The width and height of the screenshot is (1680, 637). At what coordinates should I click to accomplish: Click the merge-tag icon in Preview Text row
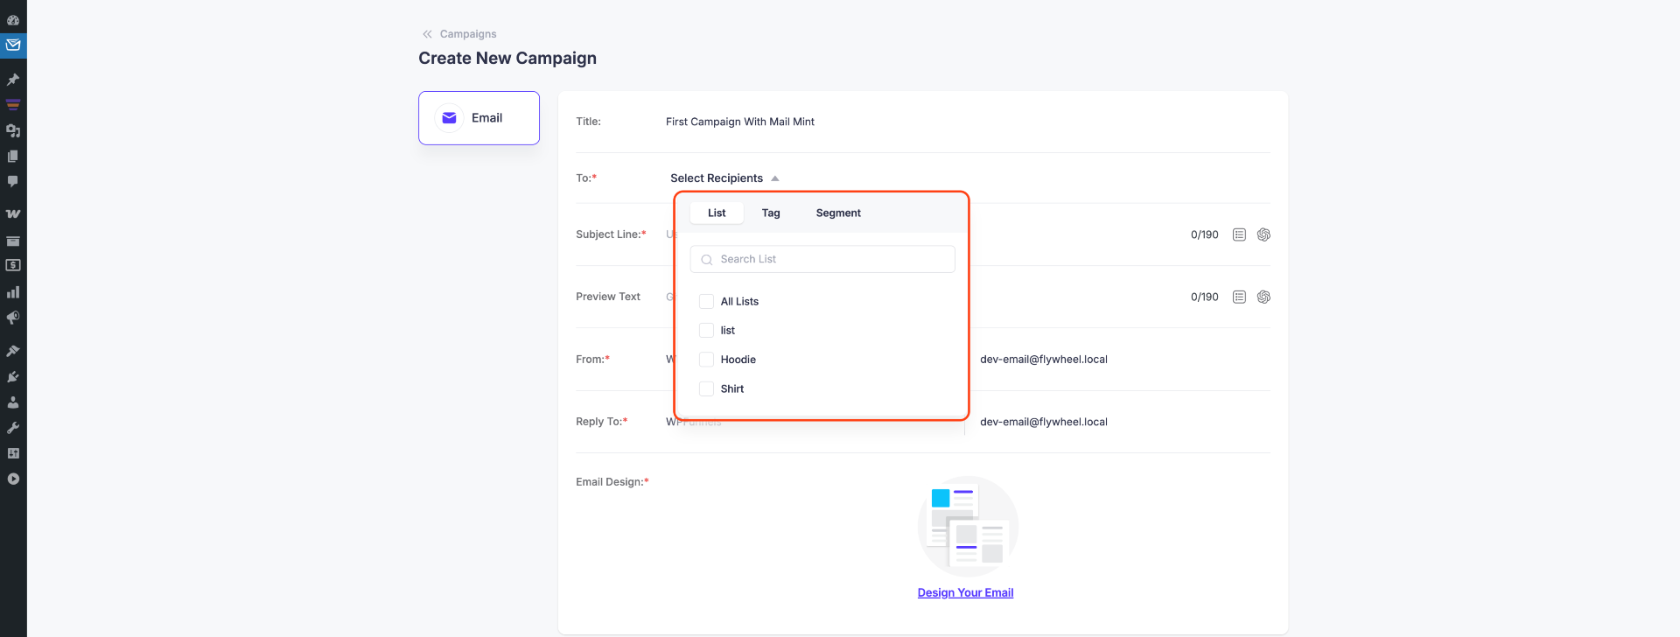(x=1239, y=297)
